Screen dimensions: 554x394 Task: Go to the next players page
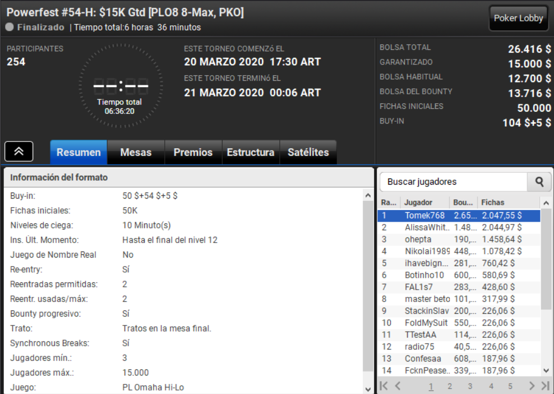click(x=532, y=386)
